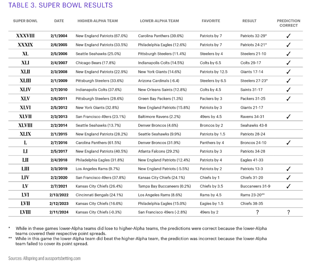
Task: Click the question mark under Prediction Correct
Action: tap(289, 212)
